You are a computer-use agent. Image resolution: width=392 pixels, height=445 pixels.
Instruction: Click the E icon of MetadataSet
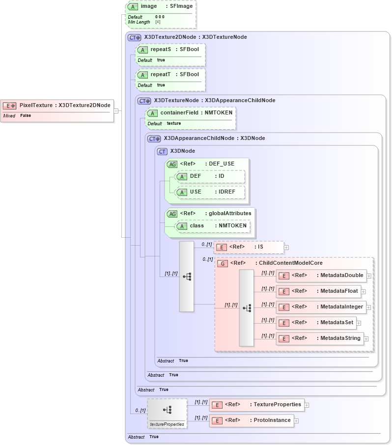pyautogui.click(x=284, y=323)
